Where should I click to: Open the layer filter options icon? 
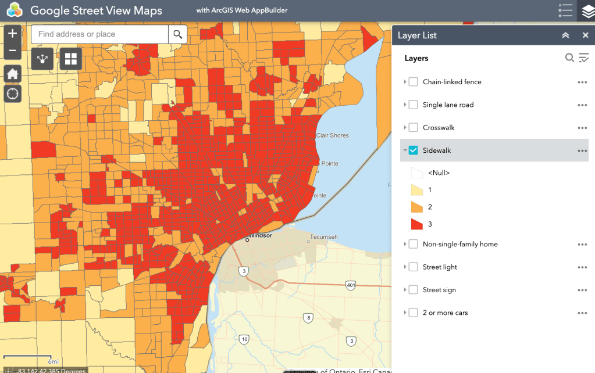(583, 58)
